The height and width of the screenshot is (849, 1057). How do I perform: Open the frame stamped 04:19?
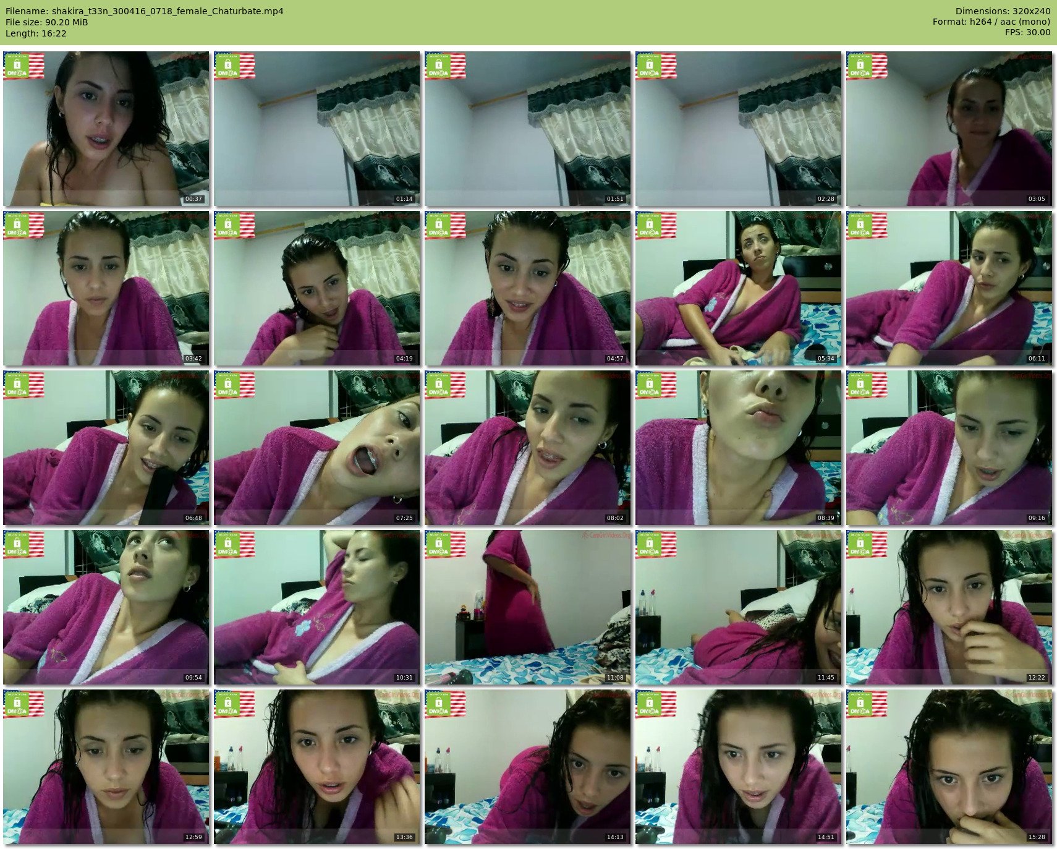tap(316, 288)
